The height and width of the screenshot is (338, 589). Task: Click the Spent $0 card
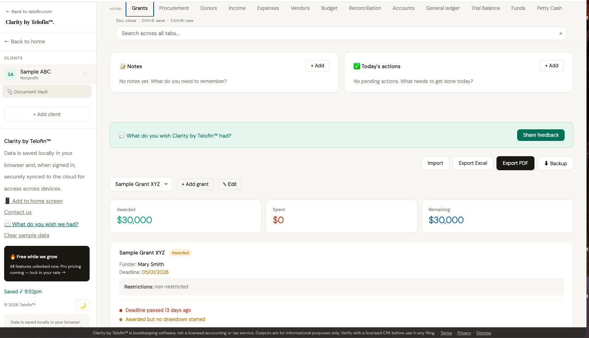341,216
